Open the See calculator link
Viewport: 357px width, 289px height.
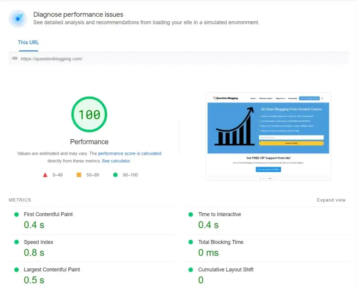click(x=116, y=161)
